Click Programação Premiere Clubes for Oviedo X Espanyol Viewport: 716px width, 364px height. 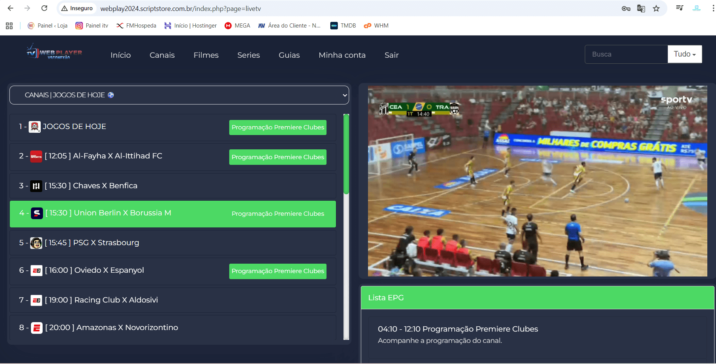[278, 271]
